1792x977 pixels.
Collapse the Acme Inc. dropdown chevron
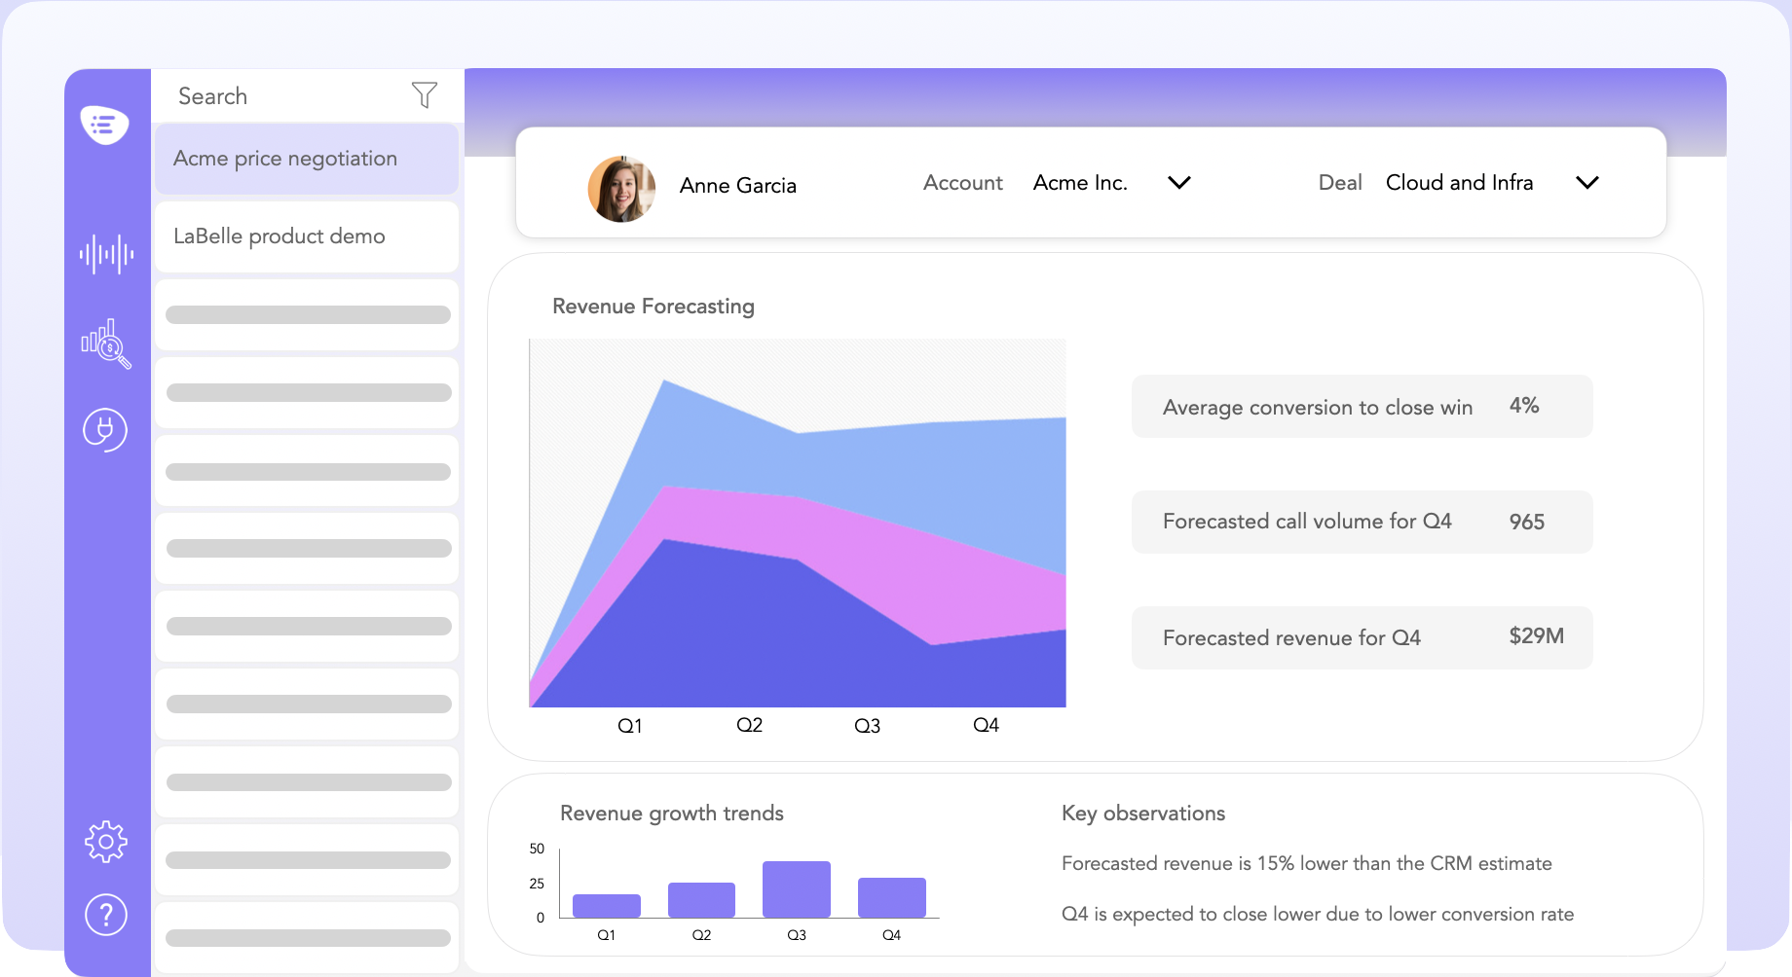[1178, 182]
